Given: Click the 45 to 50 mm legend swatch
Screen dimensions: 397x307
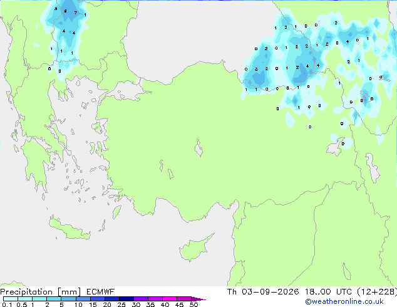Looking at the screenshot, I should pyautogui.click(x=184, y=299).
